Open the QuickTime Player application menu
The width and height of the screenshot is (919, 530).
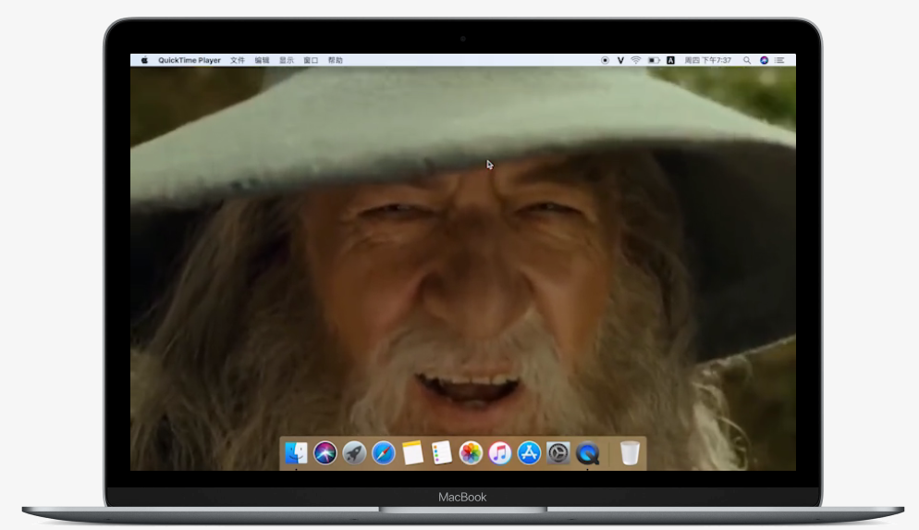coord(190,60)
